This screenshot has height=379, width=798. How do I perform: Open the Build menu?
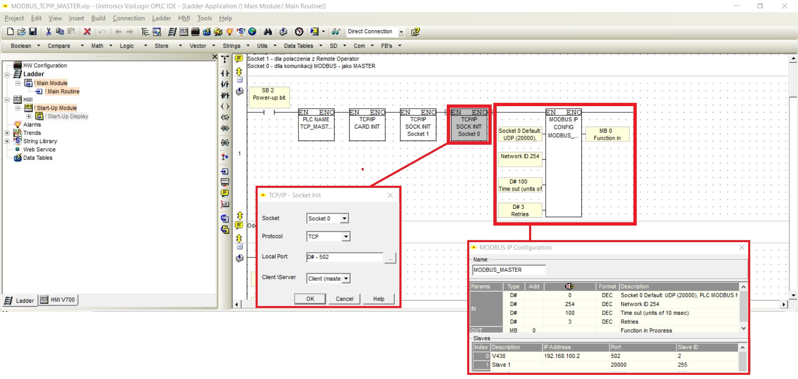tap(98, 18)
